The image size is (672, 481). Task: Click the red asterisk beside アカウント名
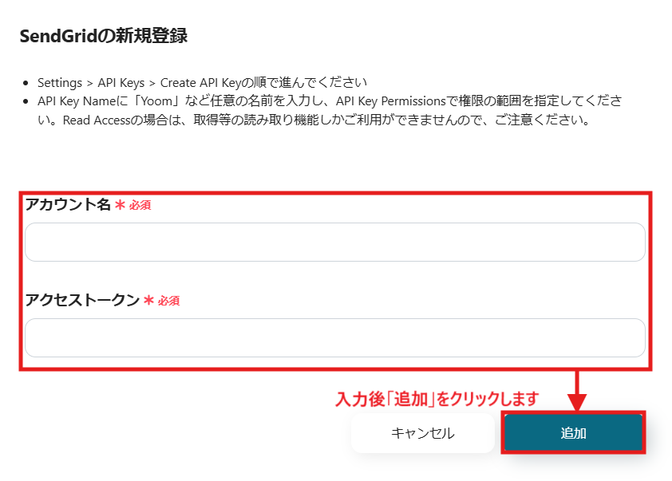(121, 205)
